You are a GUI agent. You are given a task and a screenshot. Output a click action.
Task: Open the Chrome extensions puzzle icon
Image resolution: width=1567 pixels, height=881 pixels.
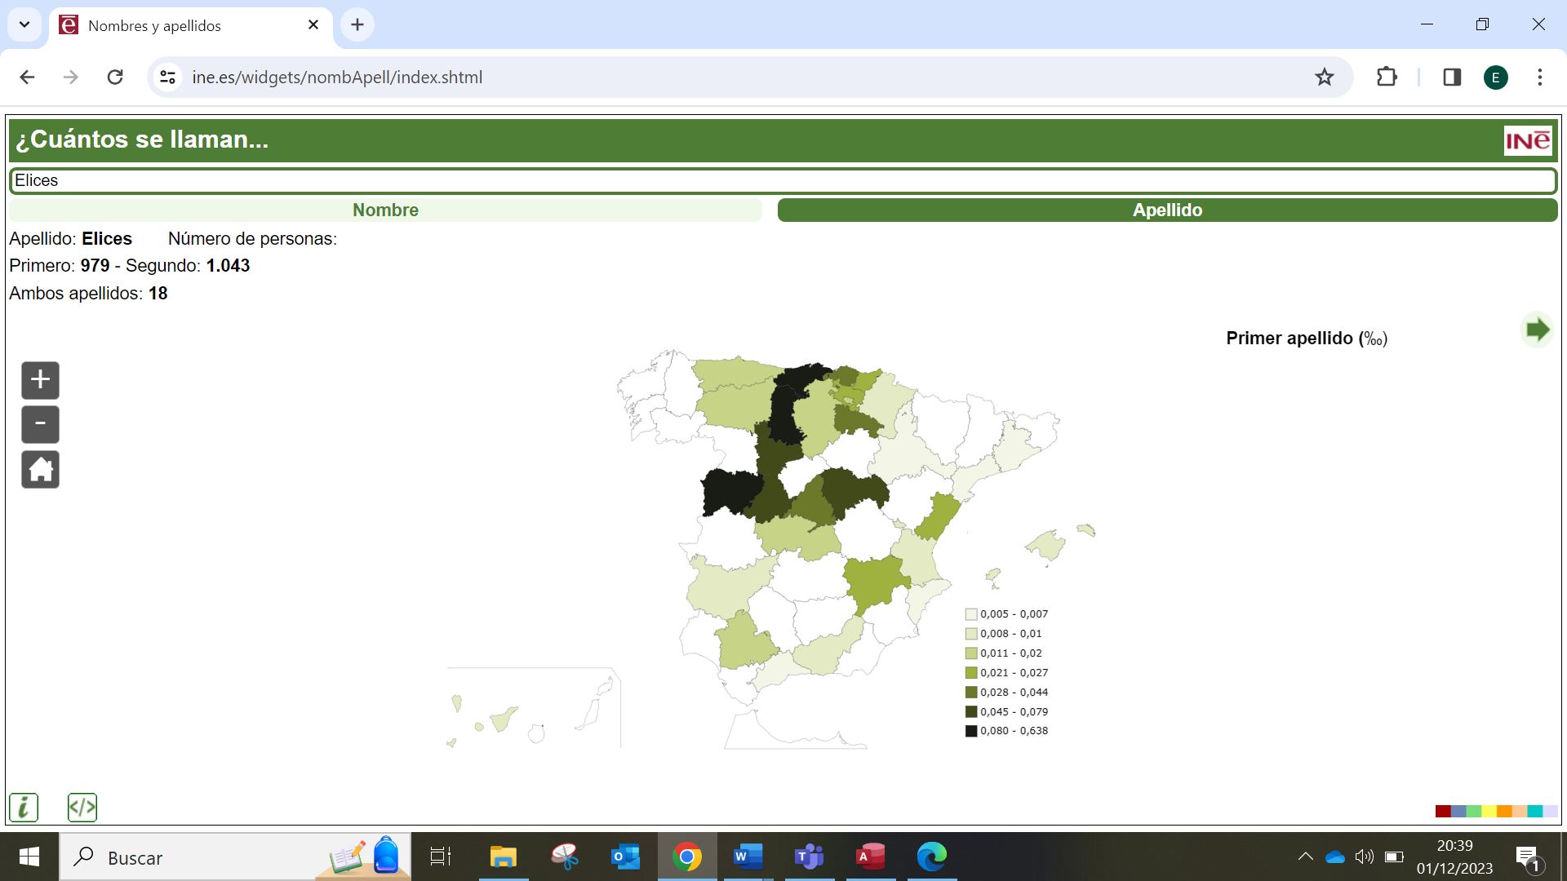point(1387,77)
